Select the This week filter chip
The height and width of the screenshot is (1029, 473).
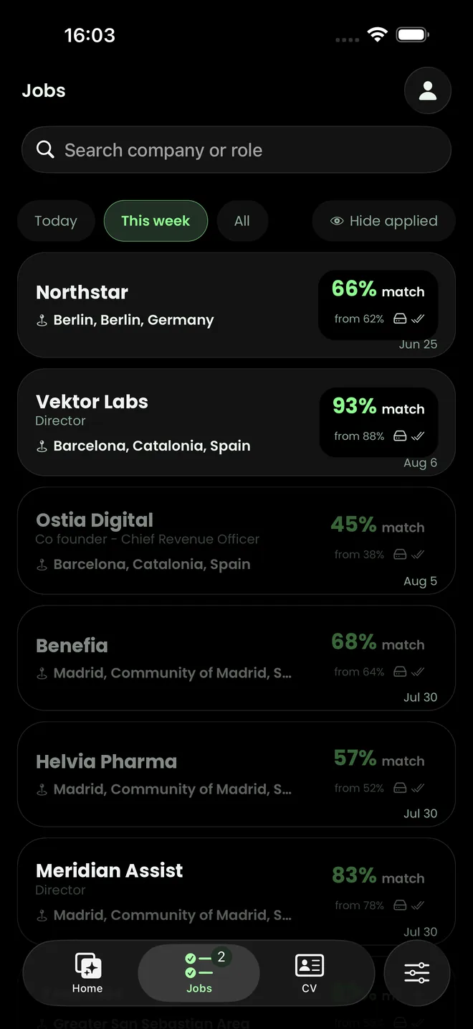point(156,221)
